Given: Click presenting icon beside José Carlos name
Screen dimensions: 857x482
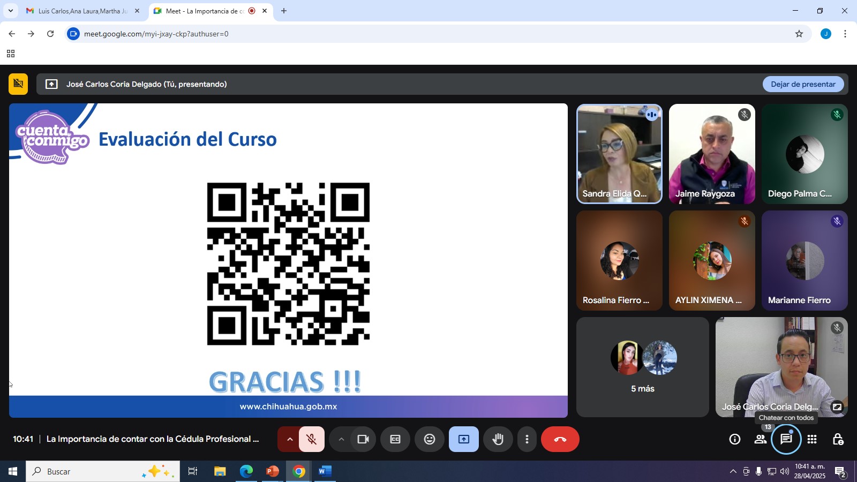Looking at the screenshot, I should click(x=51, y=84).
